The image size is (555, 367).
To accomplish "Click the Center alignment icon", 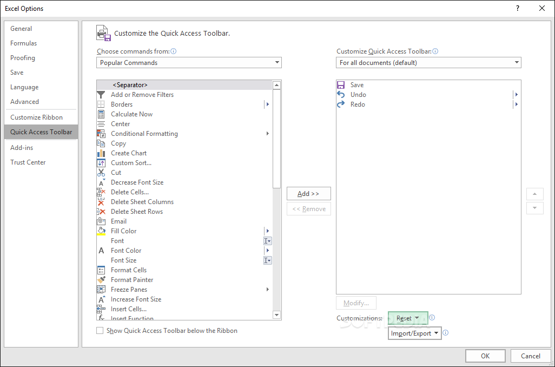I will (x=101, y=123).
